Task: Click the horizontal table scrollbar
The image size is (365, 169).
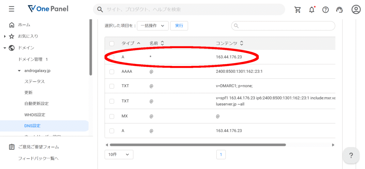Action: point(198,145)
